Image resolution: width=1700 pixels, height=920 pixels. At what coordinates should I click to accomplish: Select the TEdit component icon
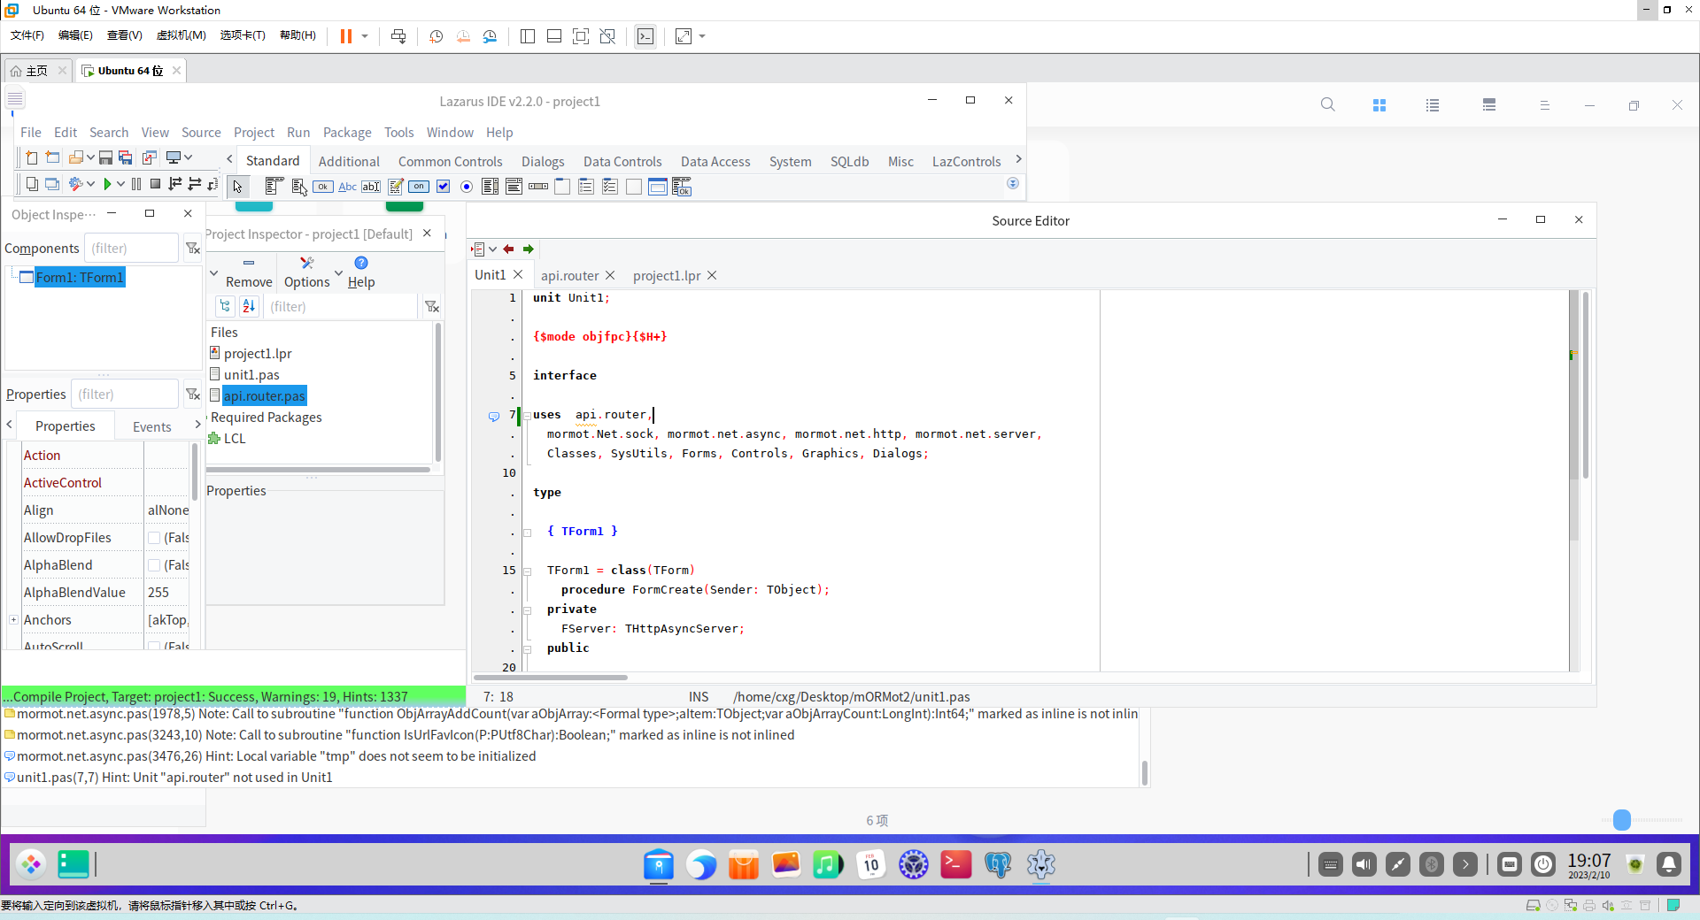[x=371, y=186]
